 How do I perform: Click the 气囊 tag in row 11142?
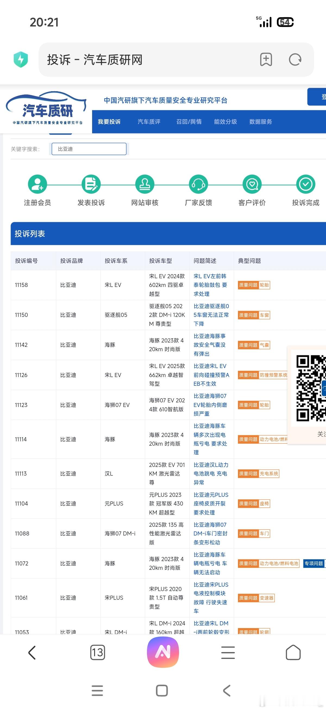point(264,345)
